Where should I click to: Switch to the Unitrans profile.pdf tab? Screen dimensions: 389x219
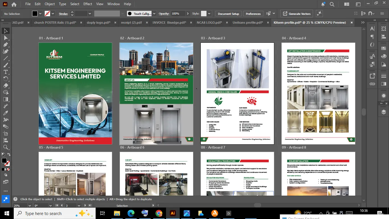(x=248, y=23)
